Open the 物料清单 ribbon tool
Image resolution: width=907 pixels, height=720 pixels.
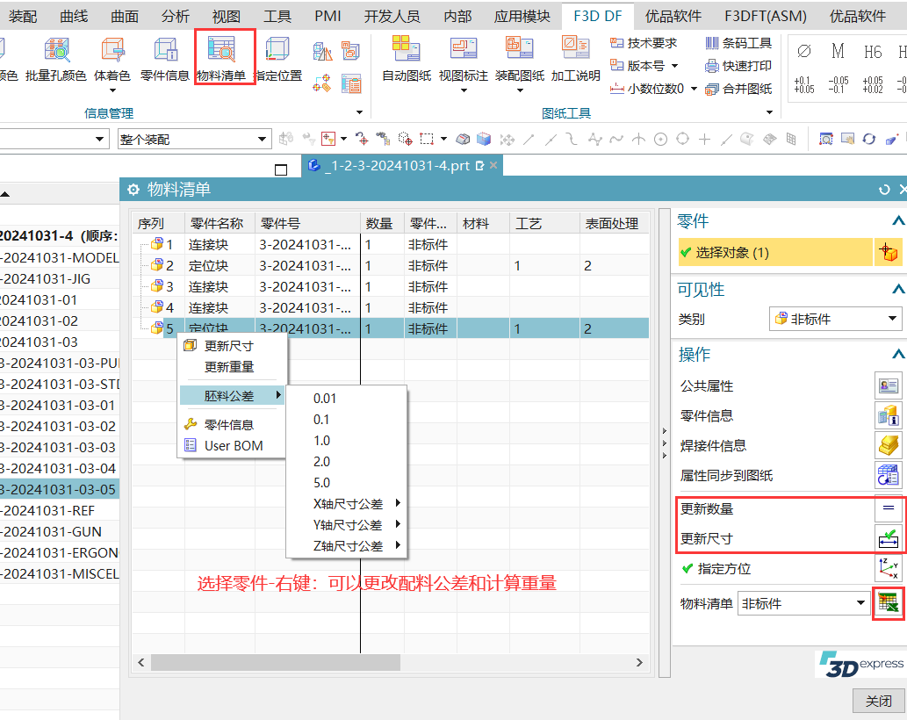(221, 58)
